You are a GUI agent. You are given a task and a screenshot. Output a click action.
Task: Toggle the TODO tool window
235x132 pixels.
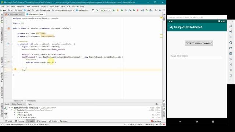(x=8, y=121)
